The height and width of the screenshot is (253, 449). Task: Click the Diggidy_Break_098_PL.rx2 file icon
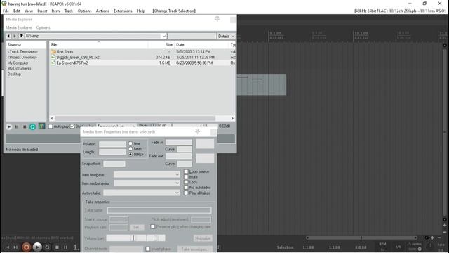tap(53, 57)
